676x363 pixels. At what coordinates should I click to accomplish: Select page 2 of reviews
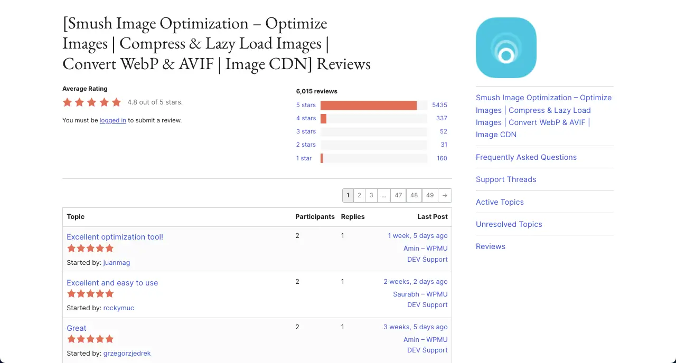click(359, 195)
